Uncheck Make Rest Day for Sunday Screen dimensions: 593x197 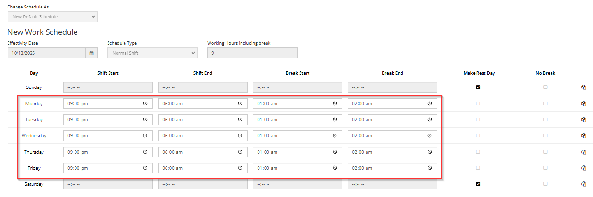point(478,87)
